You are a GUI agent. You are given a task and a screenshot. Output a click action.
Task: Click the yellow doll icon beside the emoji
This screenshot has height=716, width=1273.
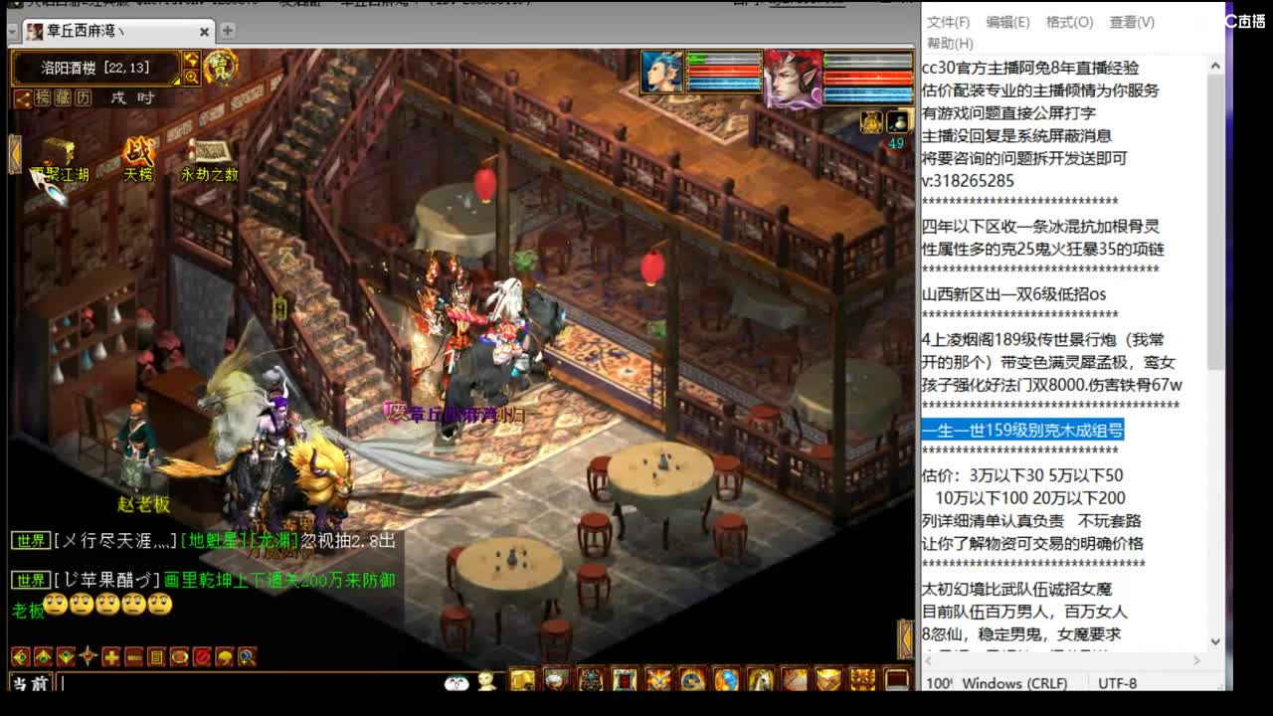[486, 681]
